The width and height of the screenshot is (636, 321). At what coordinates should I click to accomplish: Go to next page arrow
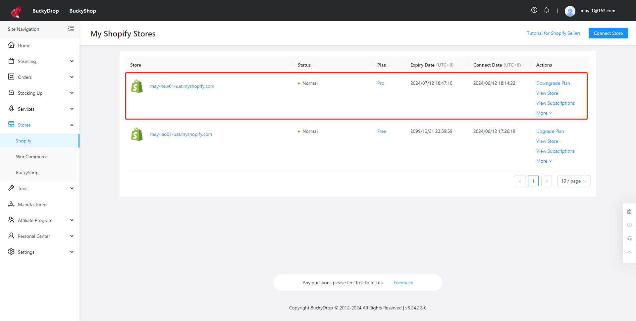click(x=547, y=181)
